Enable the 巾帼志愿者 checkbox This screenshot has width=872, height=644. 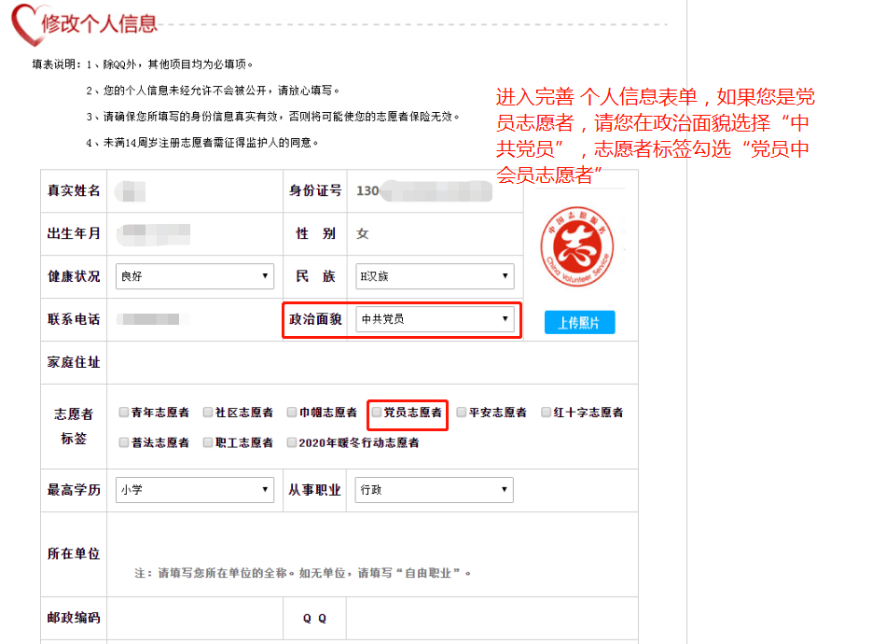coord(292,412)
